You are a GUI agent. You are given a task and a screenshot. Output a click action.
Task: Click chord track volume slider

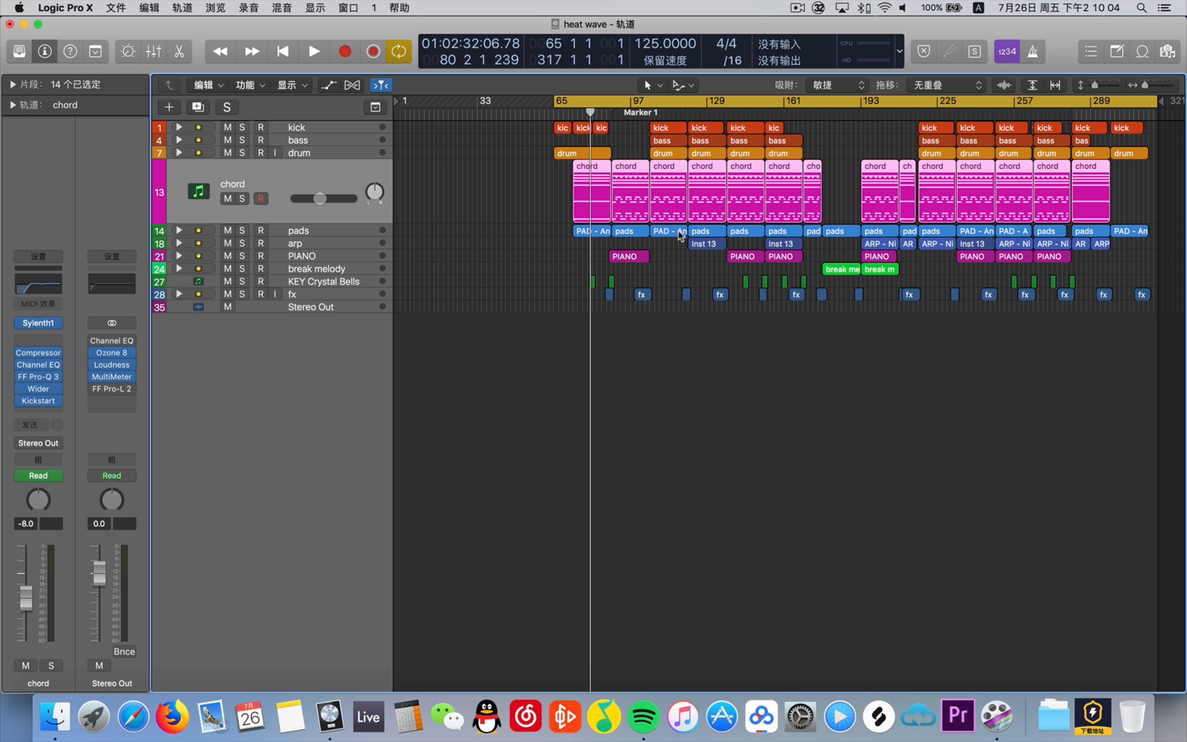320,199
